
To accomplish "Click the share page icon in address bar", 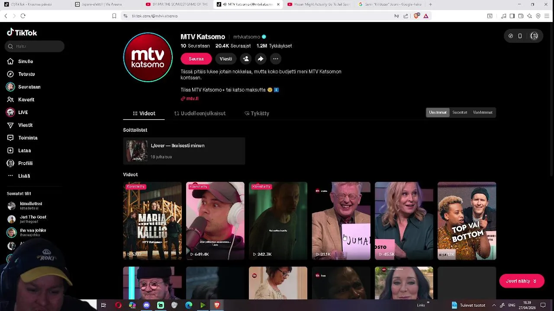I will pos(406,16).
